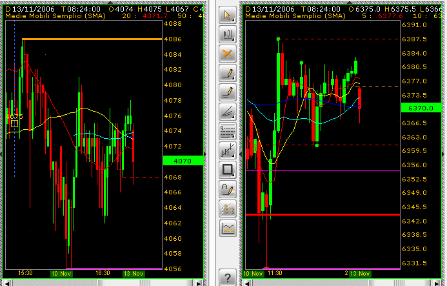The height and width of the screenshot is (286, 447).
Task: Click the right chart horizontal scrollbar thumb
Action: click(x=400, y=283)
